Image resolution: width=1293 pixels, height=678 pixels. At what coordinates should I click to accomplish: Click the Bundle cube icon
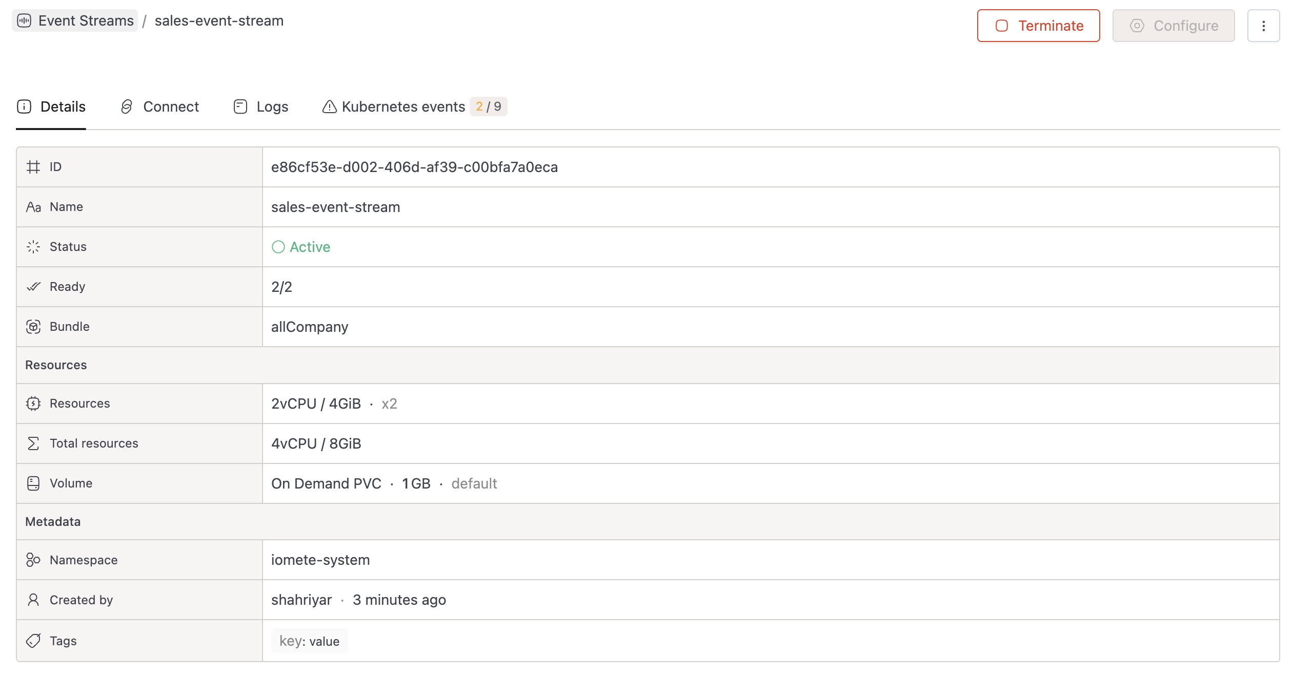coord(33,327)
